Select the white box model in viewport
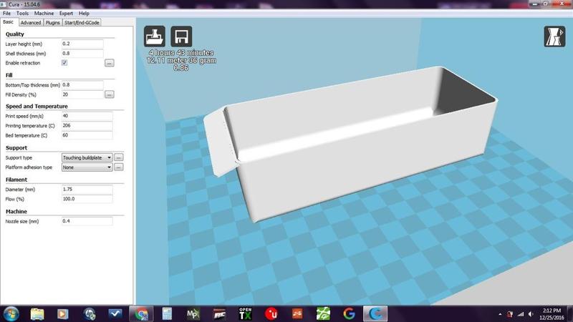573x322 pixels. click(351, 146)
